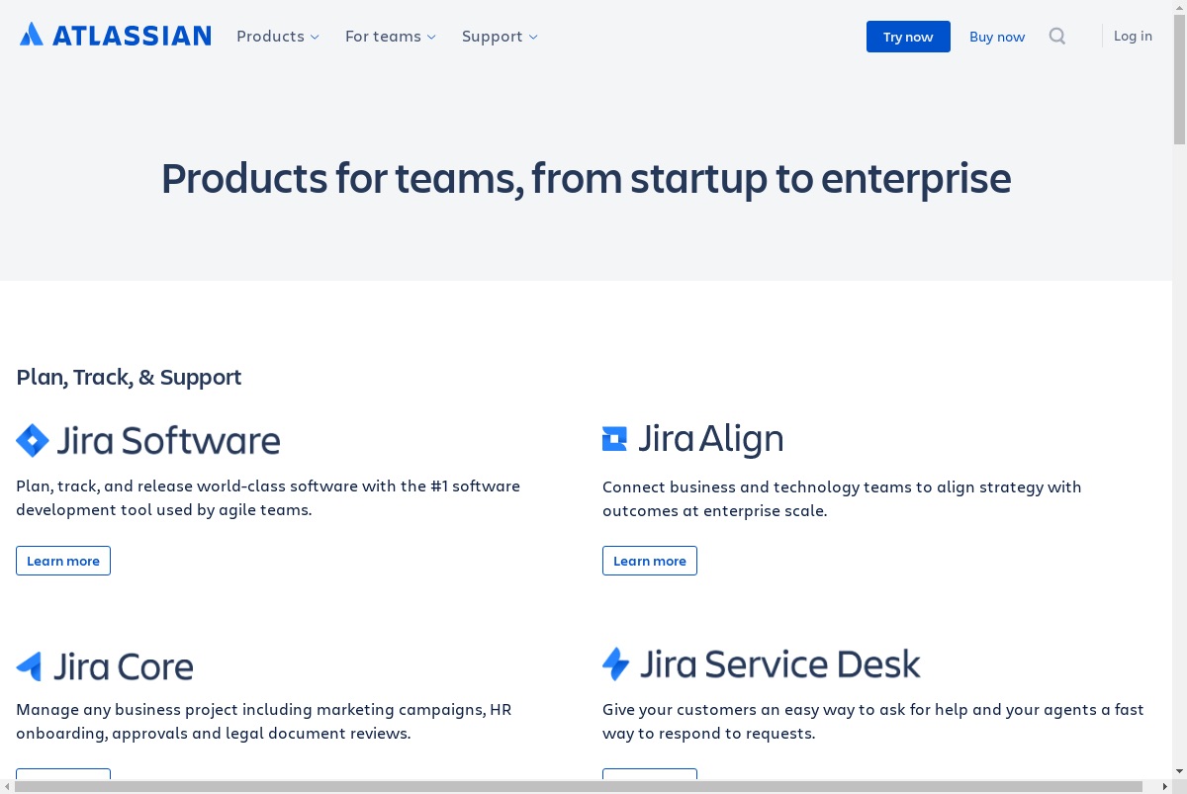Expand the Support dropdown menu
Viewport: 1187px width, 794px height.
pyautogui.click(x=500, y=37)
